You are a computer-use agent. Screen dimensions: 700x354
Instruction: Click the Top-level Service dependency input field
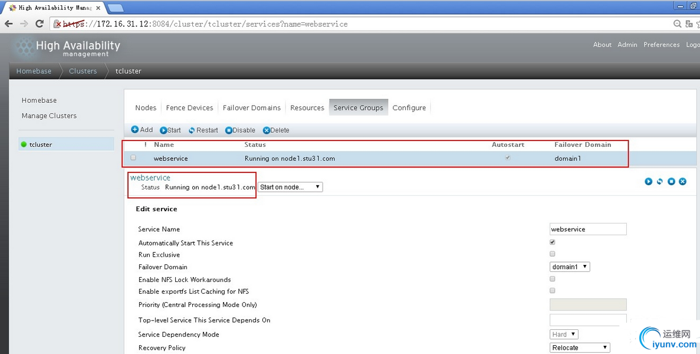pyautogui.click(x=588, y=320)
